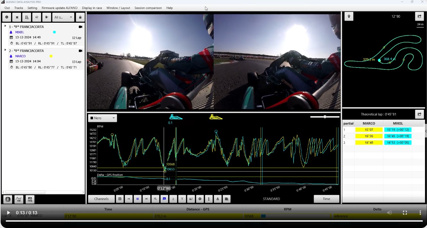Screen dimensions: 427x228
Task: Toggle the pause button in graph toolbar
Action: point(138,199)
